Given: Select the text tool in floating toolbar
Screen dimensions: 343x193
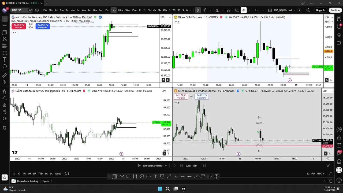Looking at the screenshot, I should pos(155,176).
